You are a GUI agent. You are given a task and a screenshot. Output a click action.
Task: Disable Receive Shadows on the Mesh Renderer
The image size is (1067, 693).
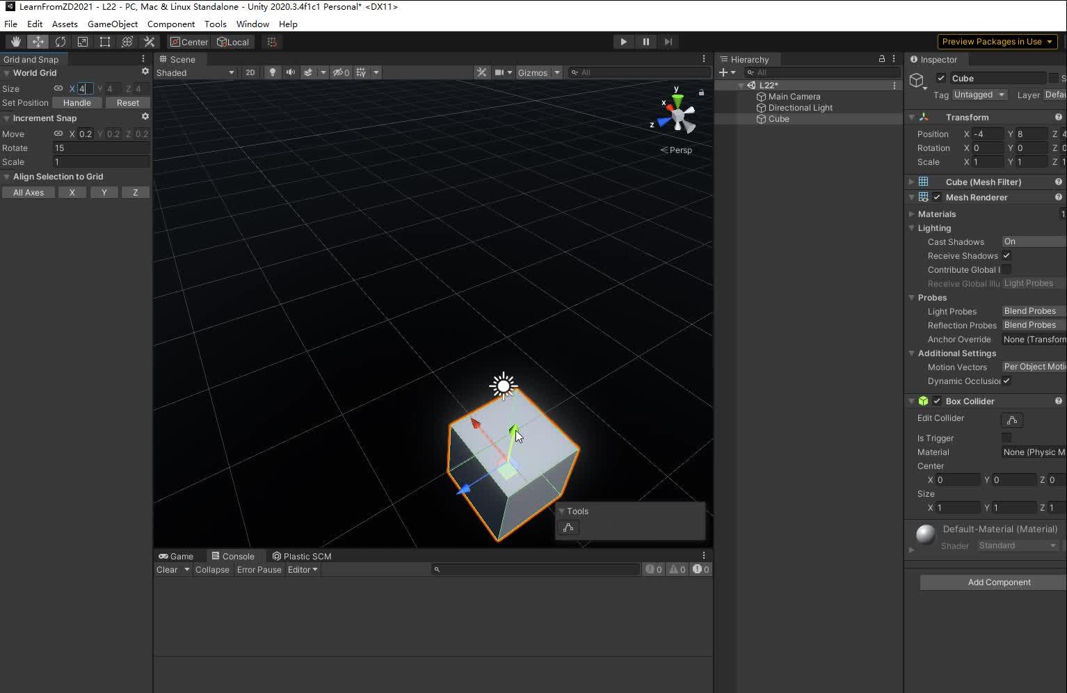coord(1006,255)
